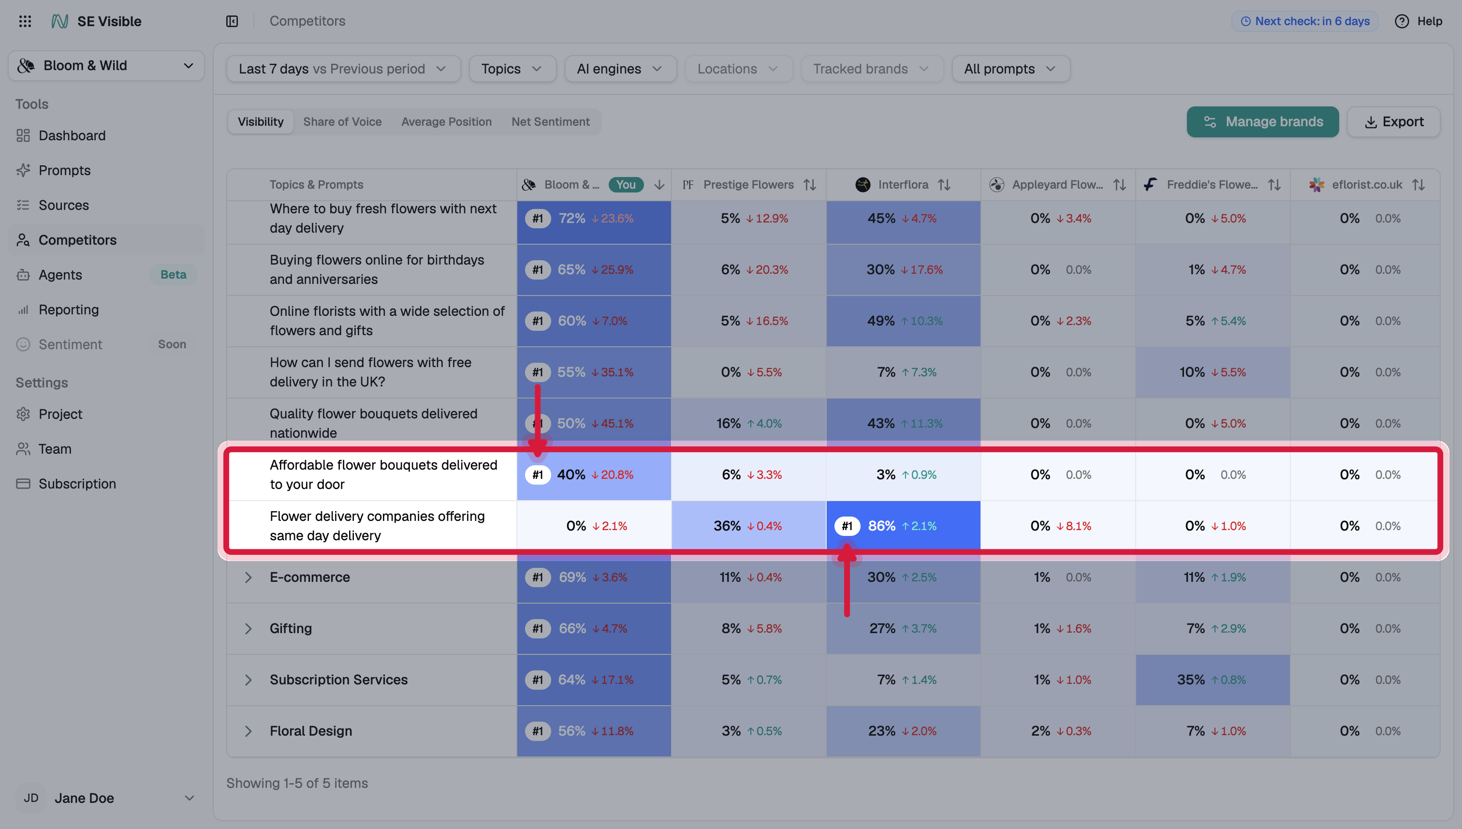The height and width of the screenshot is (829, 1462).
Task: Sort the Freddie's Flowers column
Action: (x=1274, y=184)
